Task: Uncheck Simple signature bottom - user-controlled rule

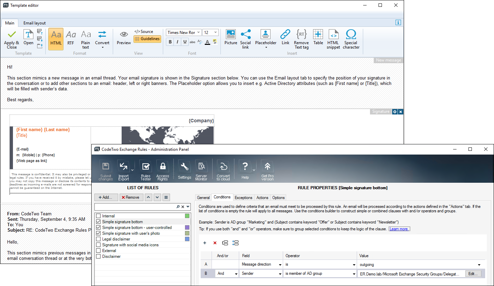Action: (98, 228)
